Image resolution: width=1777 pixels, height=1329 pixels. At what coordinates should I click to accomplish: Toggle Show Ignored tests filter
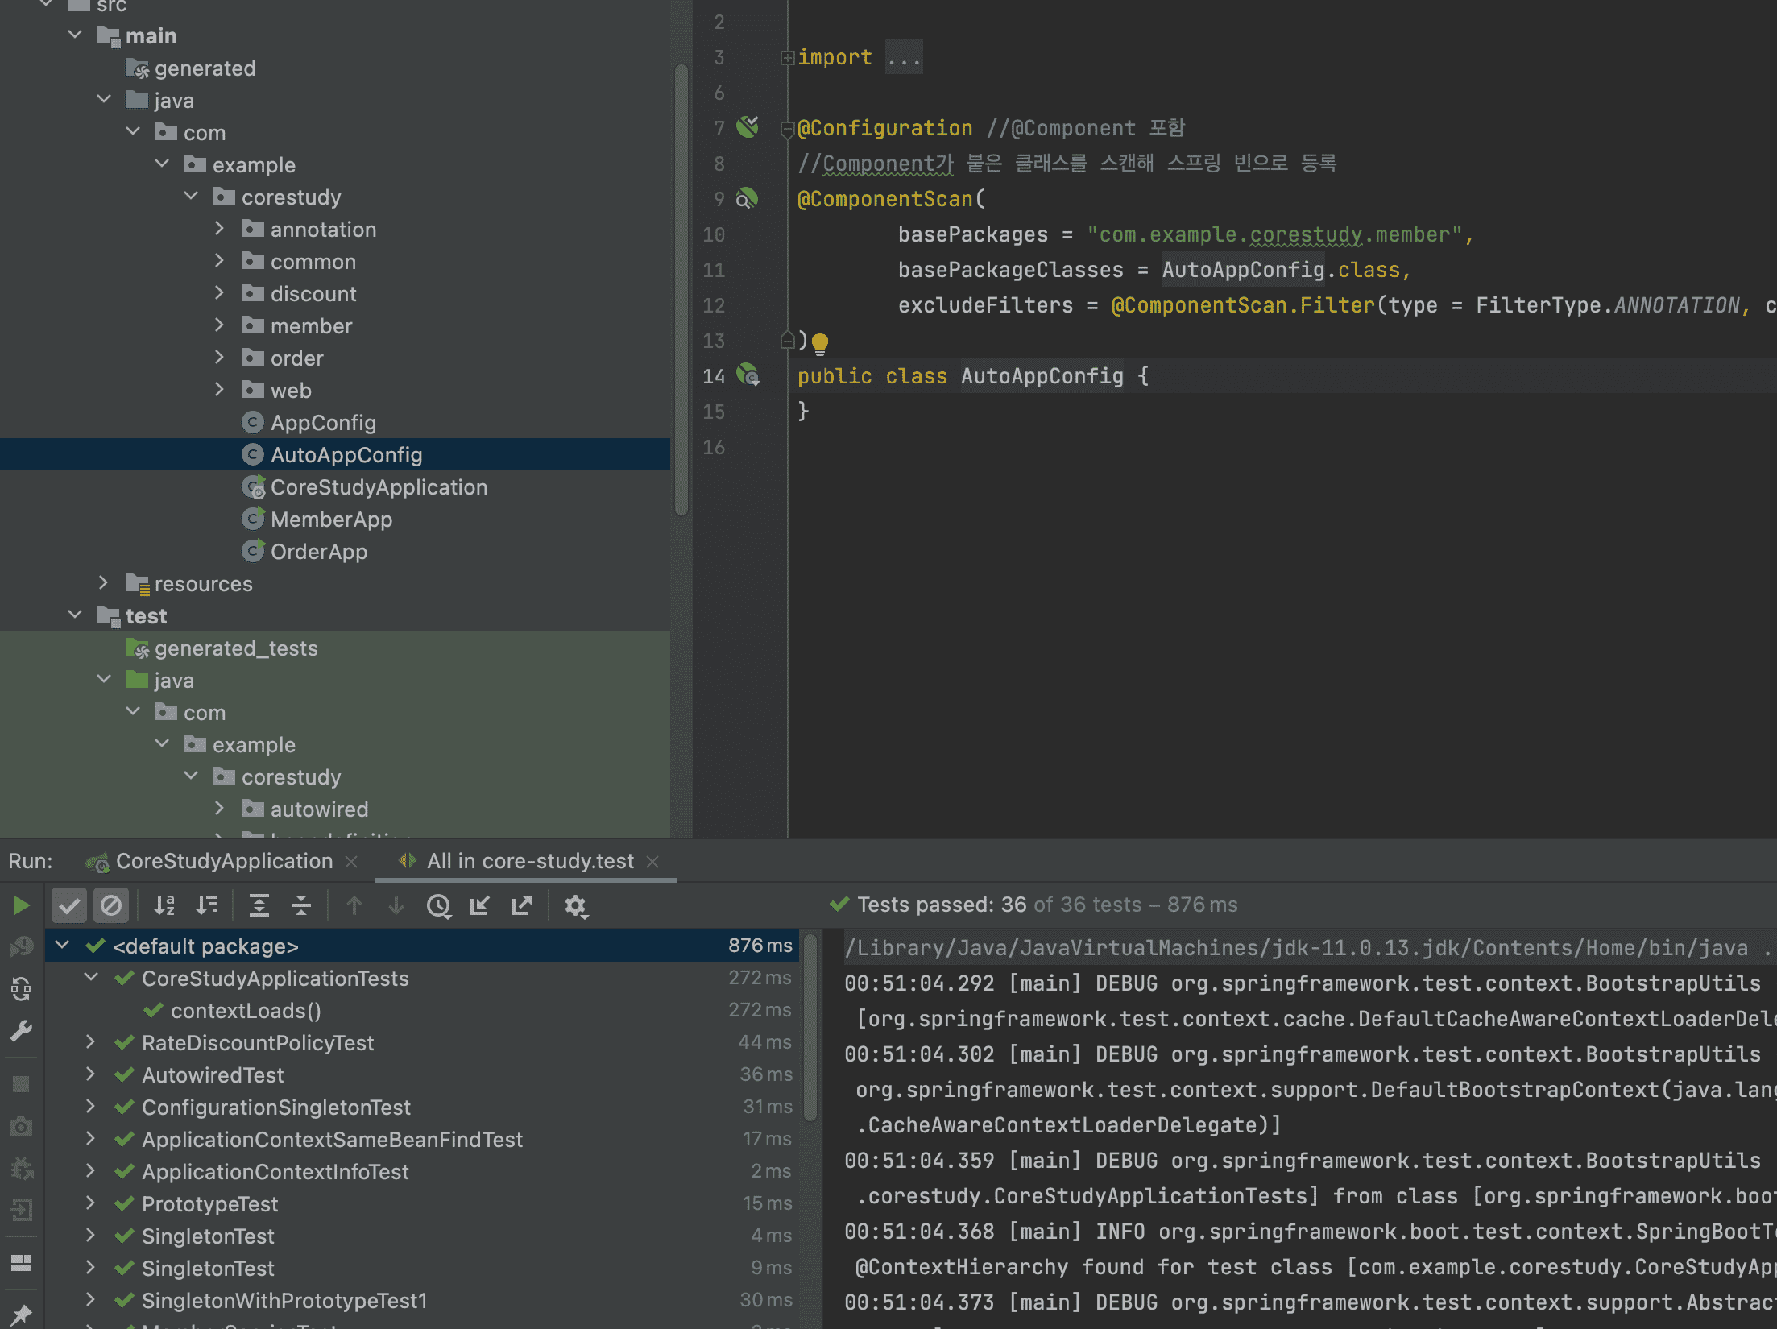111,905
